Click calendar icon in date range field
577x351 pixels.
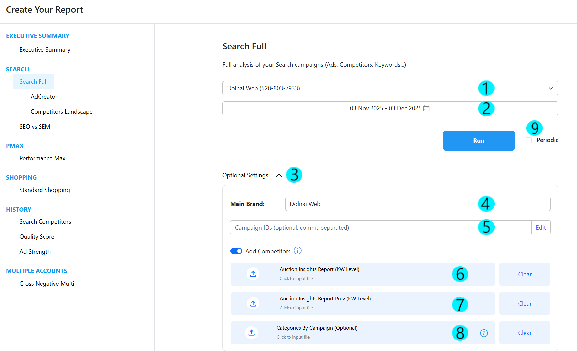(x=426, y=108)
